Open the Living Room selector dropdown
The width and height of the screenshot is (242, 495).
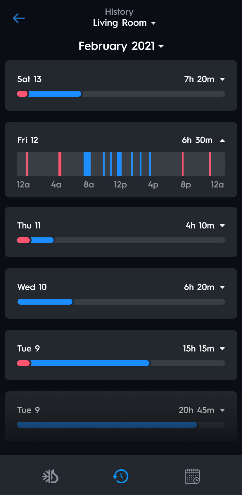(x=125, y=23)
